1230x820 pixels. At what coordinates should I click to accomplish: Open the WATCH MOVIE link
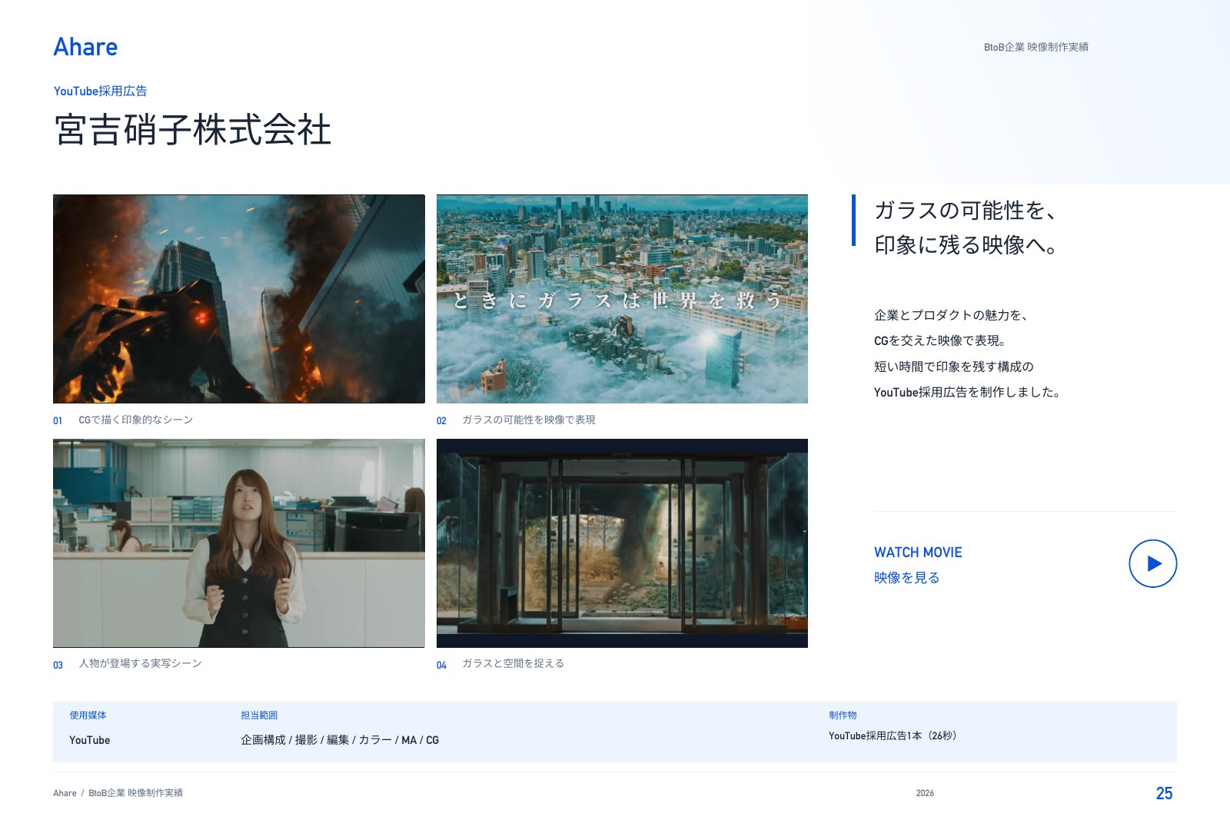pyautogui.click(x=918, y=552)
